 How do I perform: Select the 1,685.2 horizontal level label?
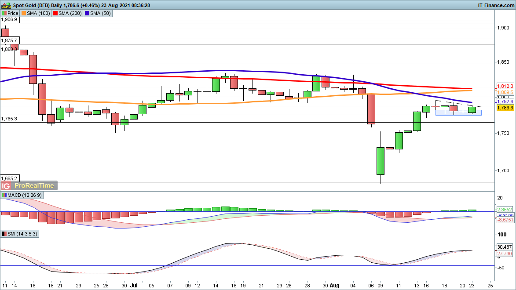[9, 178]
